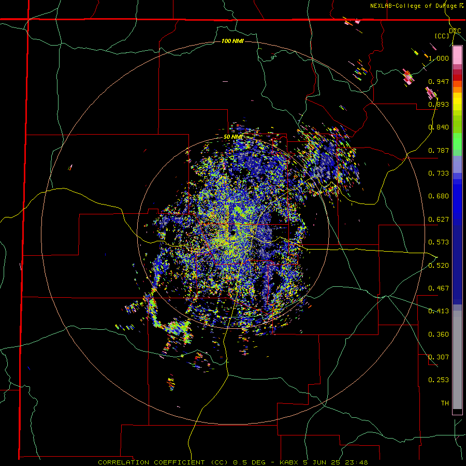Click the 0.360 scale value label
The height and width of the screenshot is (466, 466).
[x=439, y=334]
